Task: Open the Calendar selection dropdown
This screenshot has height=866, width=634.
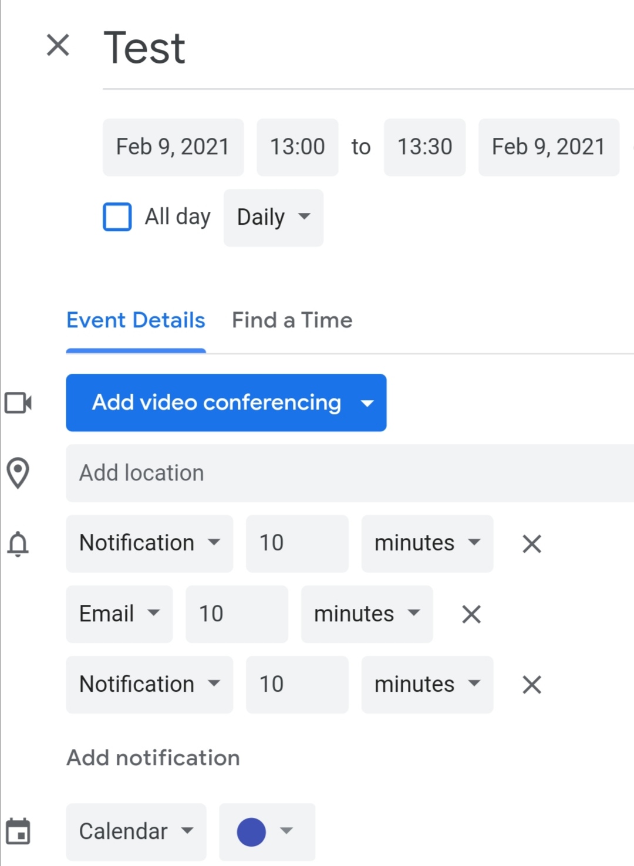Action: (x=136, y=832)
